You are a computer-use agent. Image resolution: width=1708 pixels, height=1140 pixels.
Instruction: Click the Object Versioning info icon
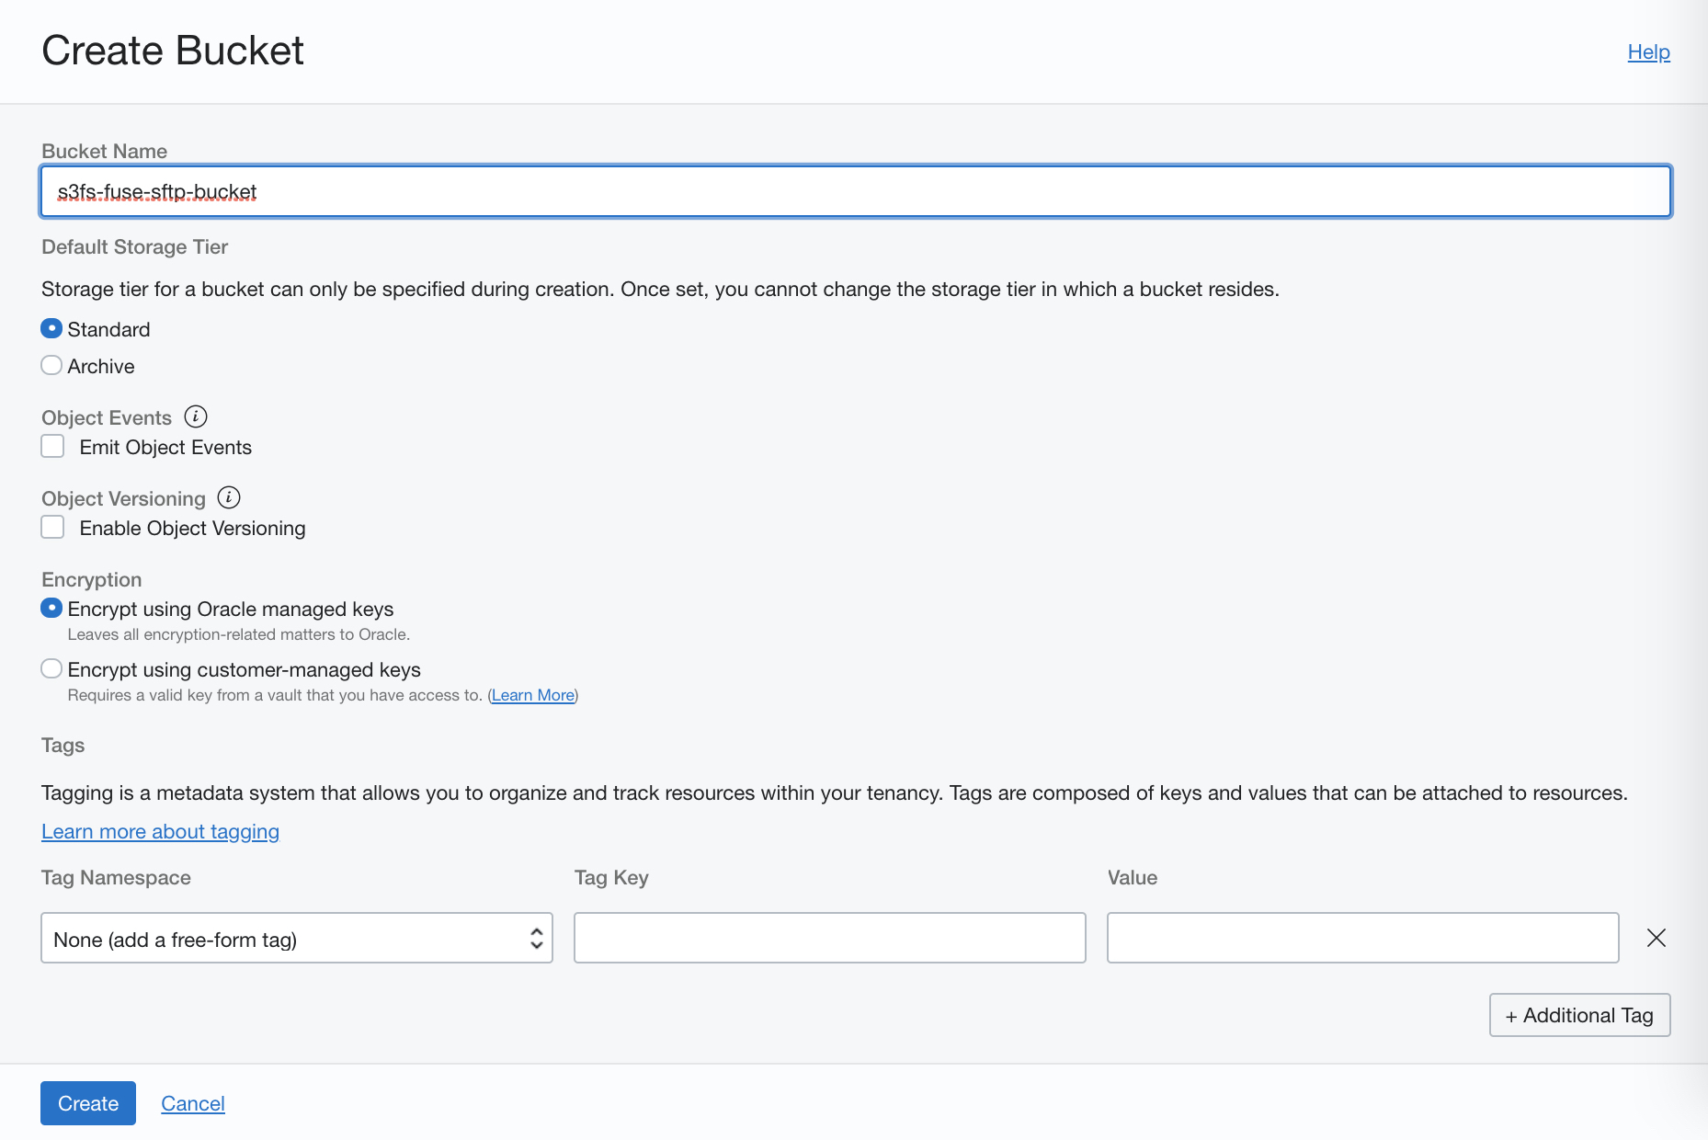(229, 497)
